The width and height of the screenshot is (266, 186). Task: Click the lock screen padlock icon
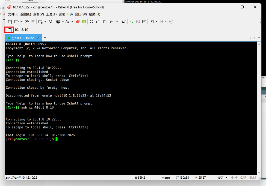98,22
